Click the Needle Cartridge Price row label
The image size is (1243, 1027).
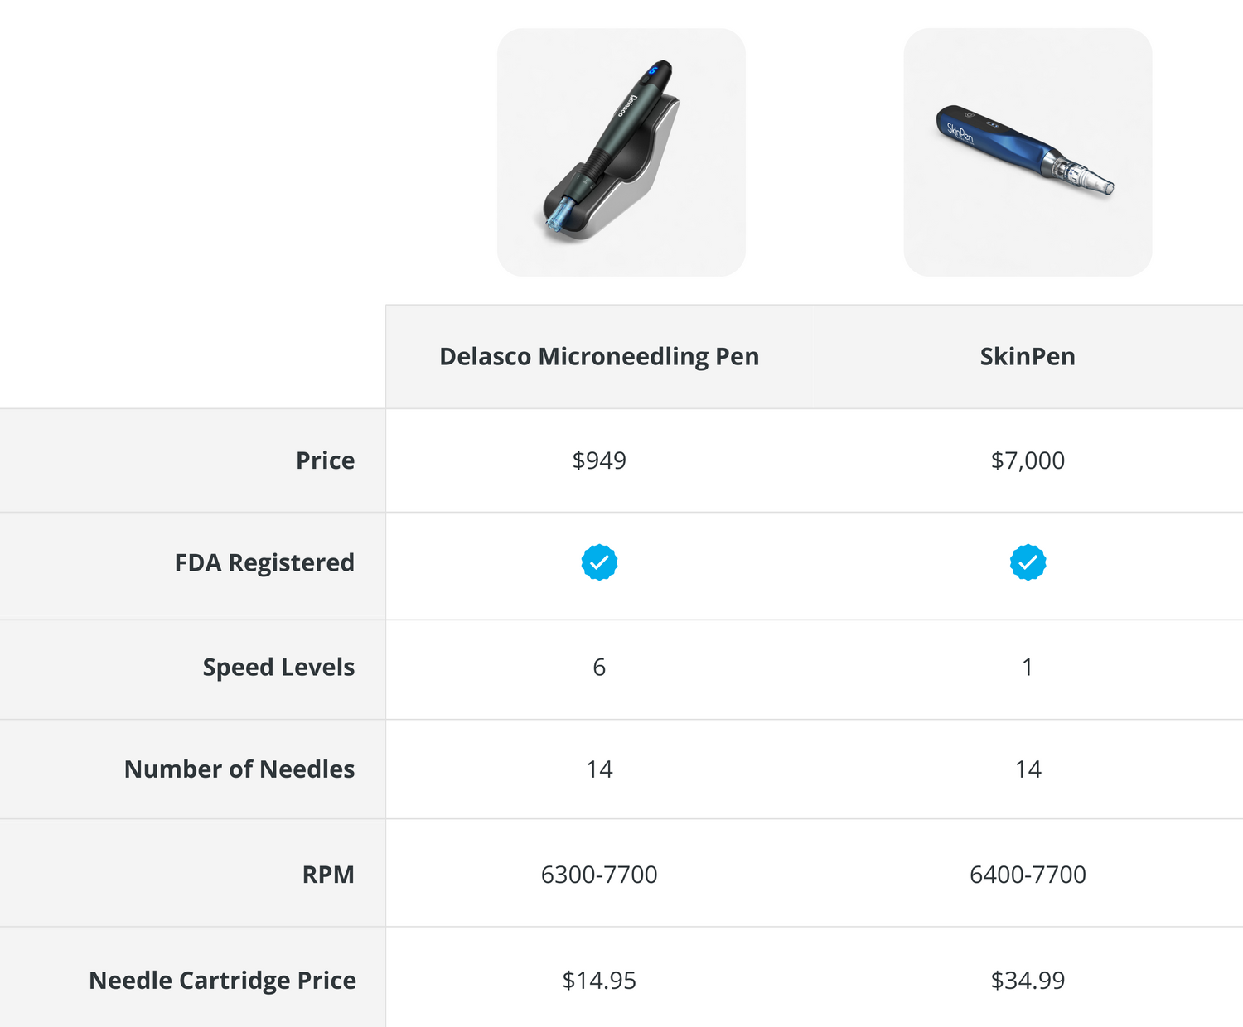click(x=222, y=981)
